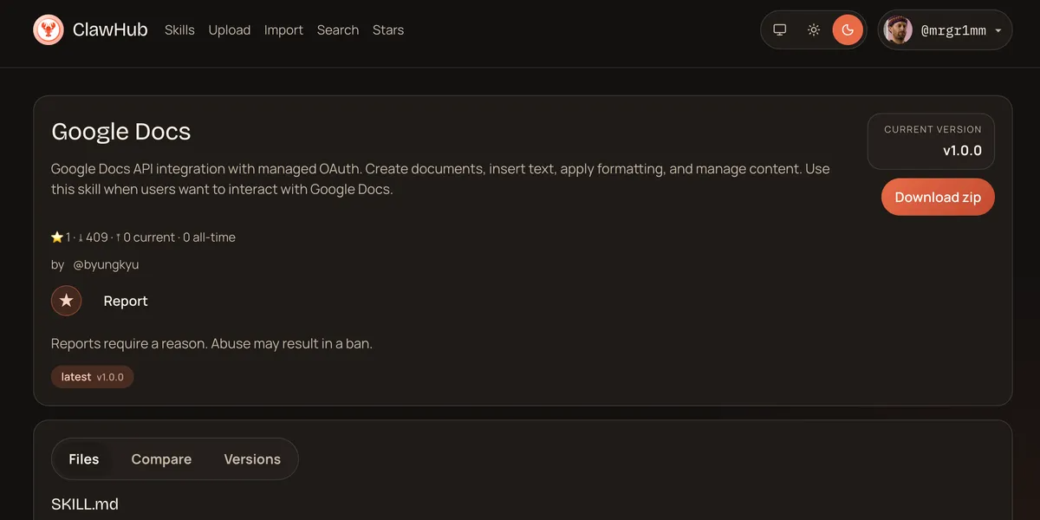Click the latest v1.0.0 tag

tap(93, 377)
